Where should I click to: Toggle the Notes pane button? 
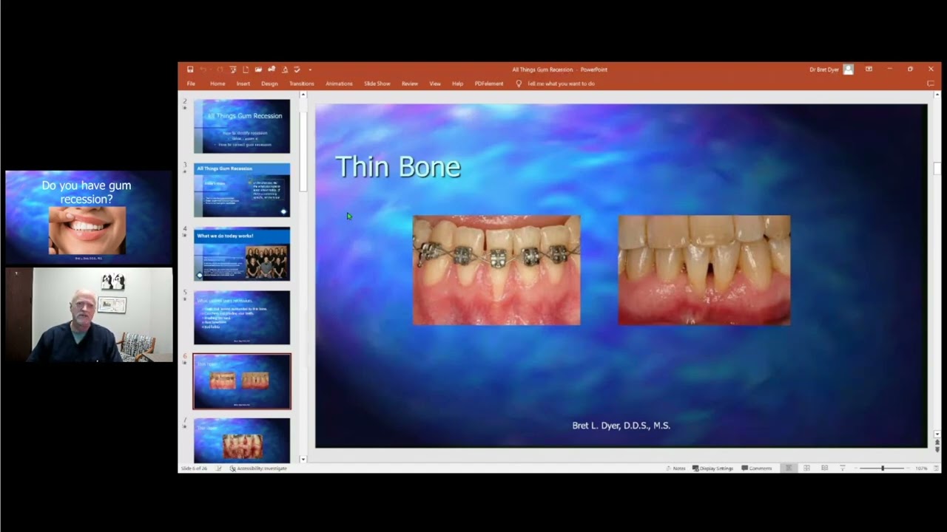click(675, 468)
